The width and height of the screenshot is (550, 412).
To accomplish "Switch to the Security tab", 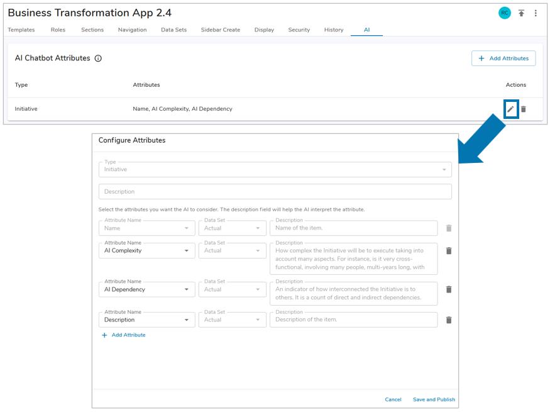I will (299, 30).
